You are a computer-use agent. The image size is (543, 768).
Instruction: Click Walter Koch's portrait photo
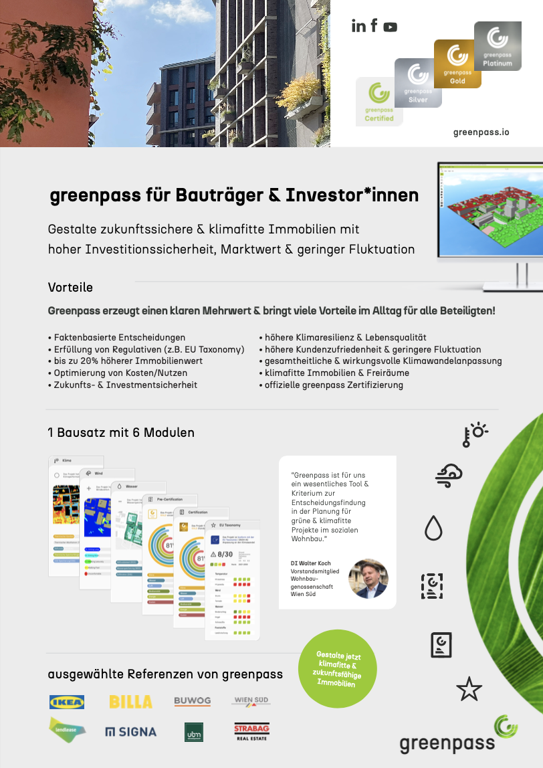point(368,579)
